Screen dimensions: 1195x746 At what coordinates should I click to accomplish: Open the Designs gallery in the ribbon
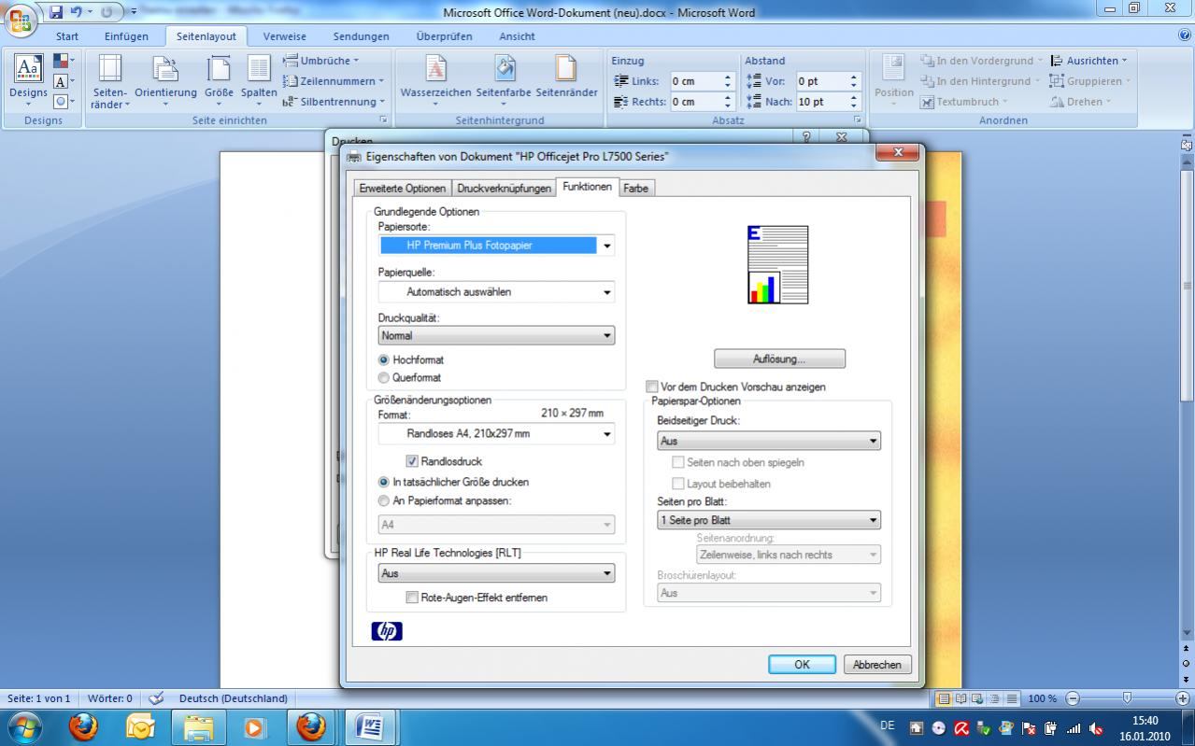tap(28, 80)
